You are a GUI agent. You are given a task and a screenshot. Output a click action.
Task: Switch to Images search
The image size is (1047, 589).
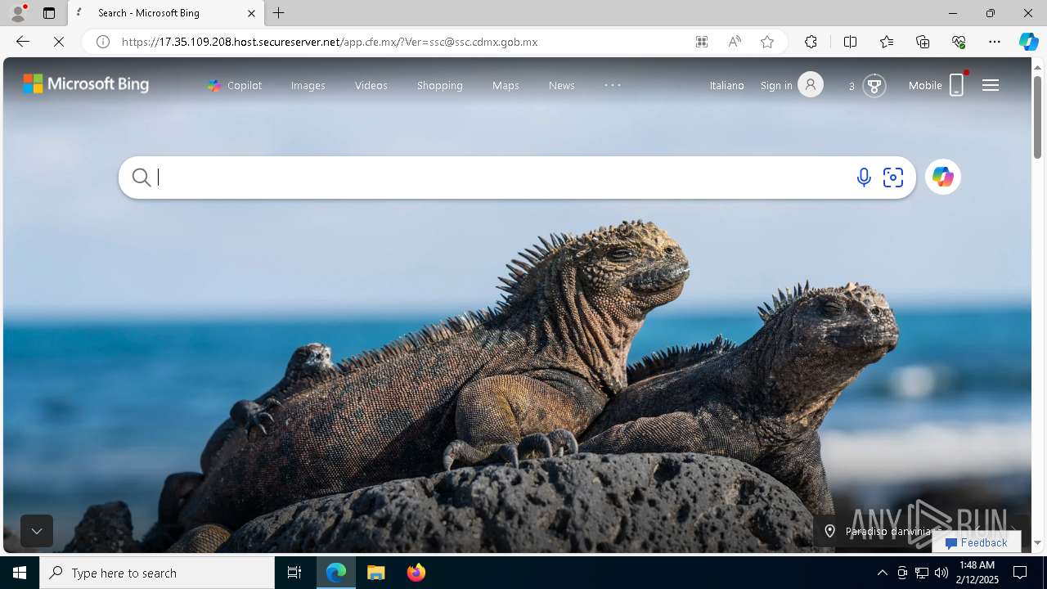308,85
